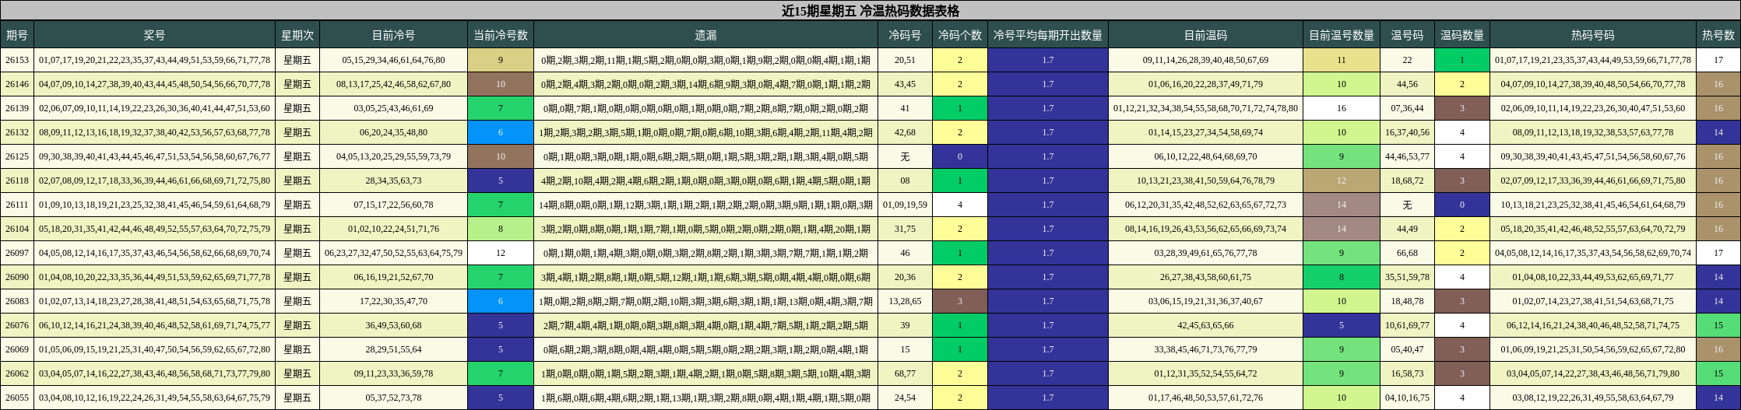Click warm codes 26,27,38,43,58,60,61,75

point(1205,277)
